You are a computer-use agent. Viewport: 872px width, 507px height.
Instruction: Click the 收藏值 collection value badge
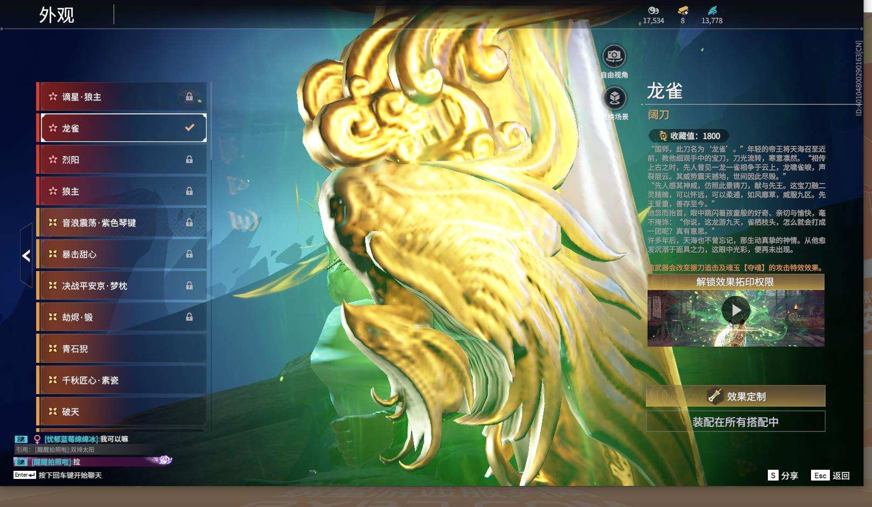[x=689, y=136]
